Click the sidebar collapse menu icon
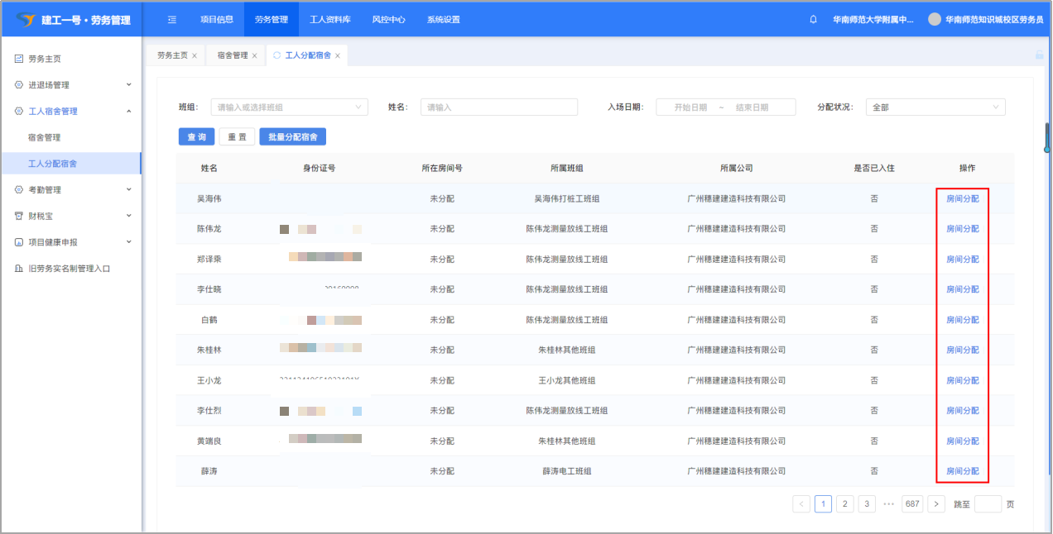 pos(171,19)
